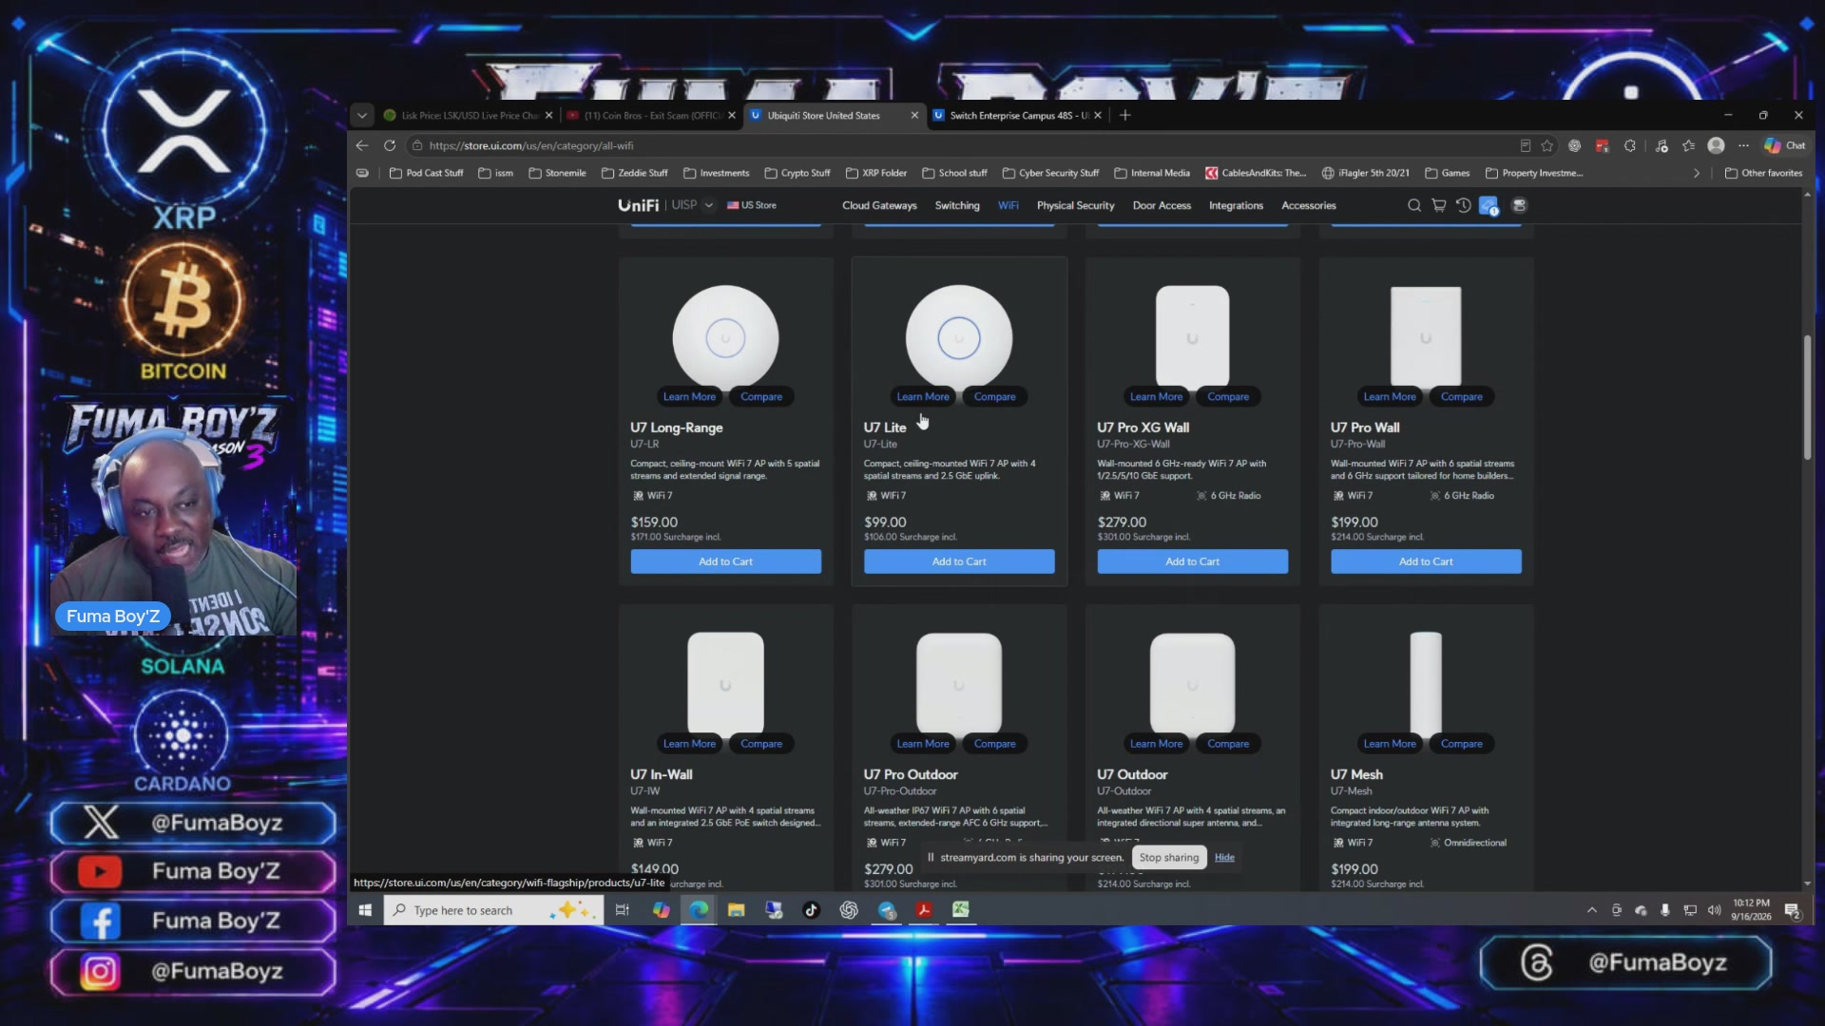Image resolution: width=1825 pixels, height=1026 pixels.
Task: Go back using the browser back arrow
Action: [362, 145]
